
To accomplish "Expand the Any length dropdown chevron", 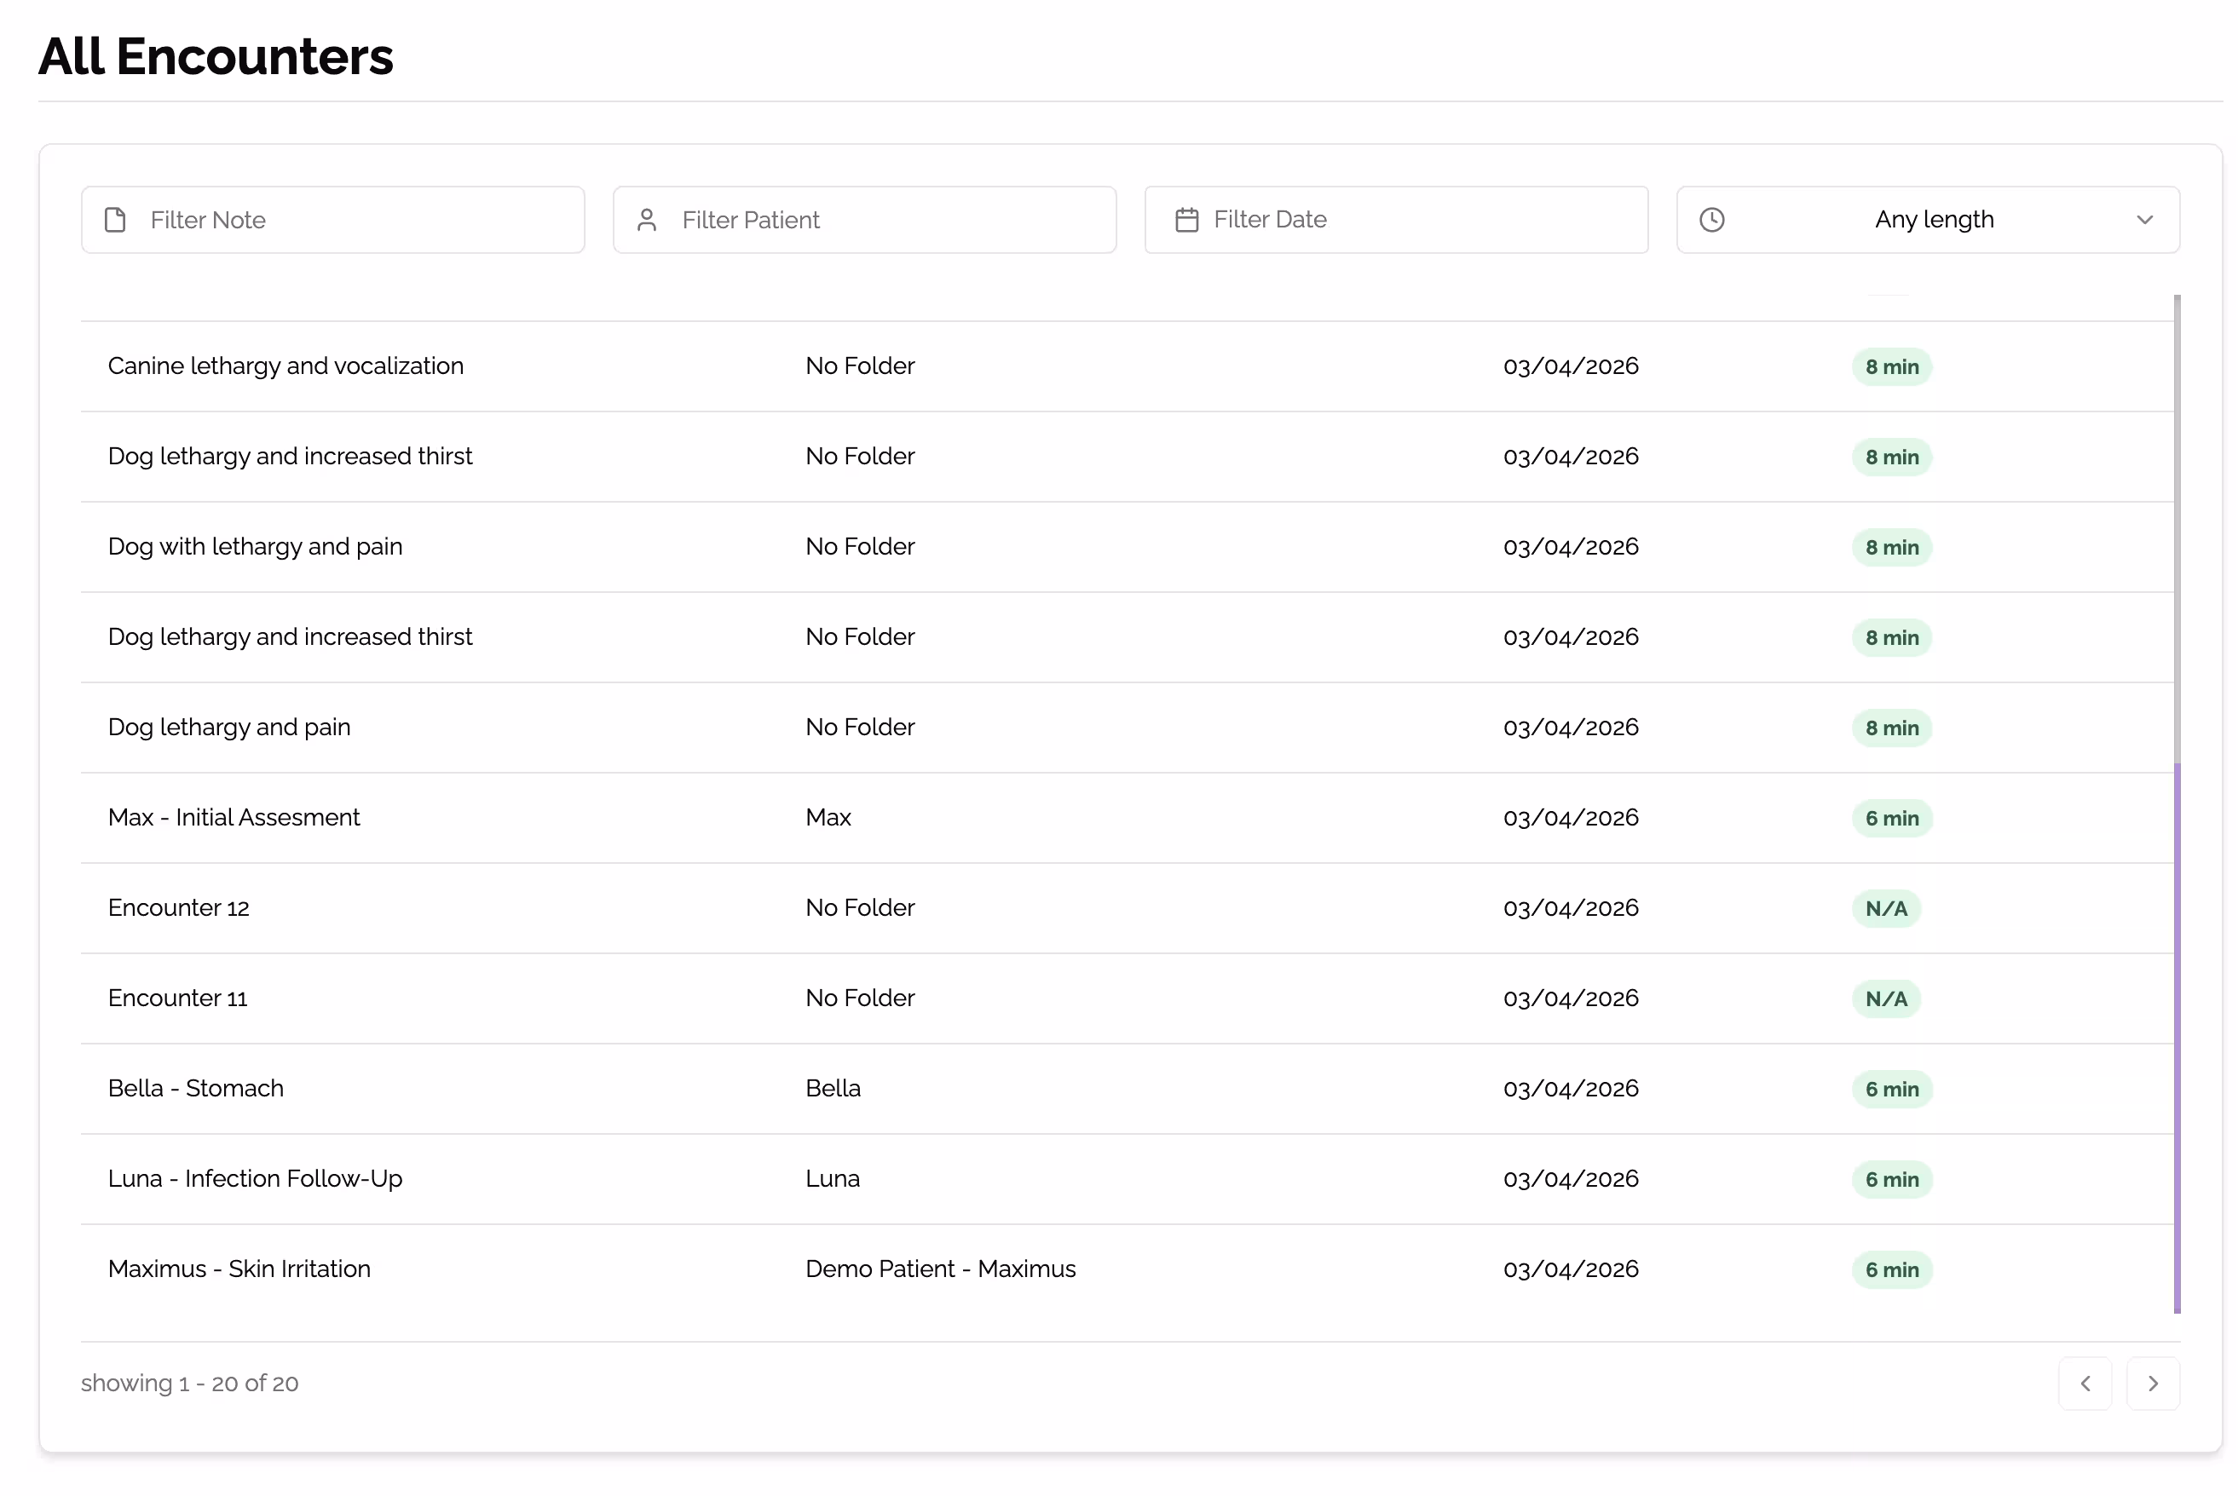I will [2143, 220].
